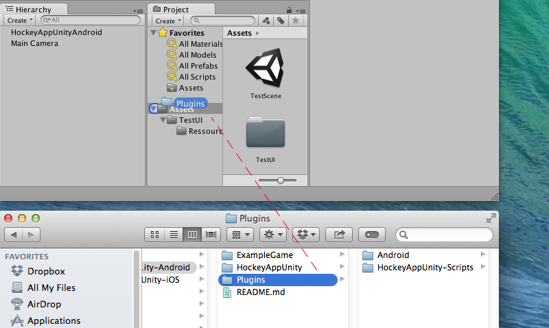
Task: Open the Project Create dropdown
Action: coord(167,21)
